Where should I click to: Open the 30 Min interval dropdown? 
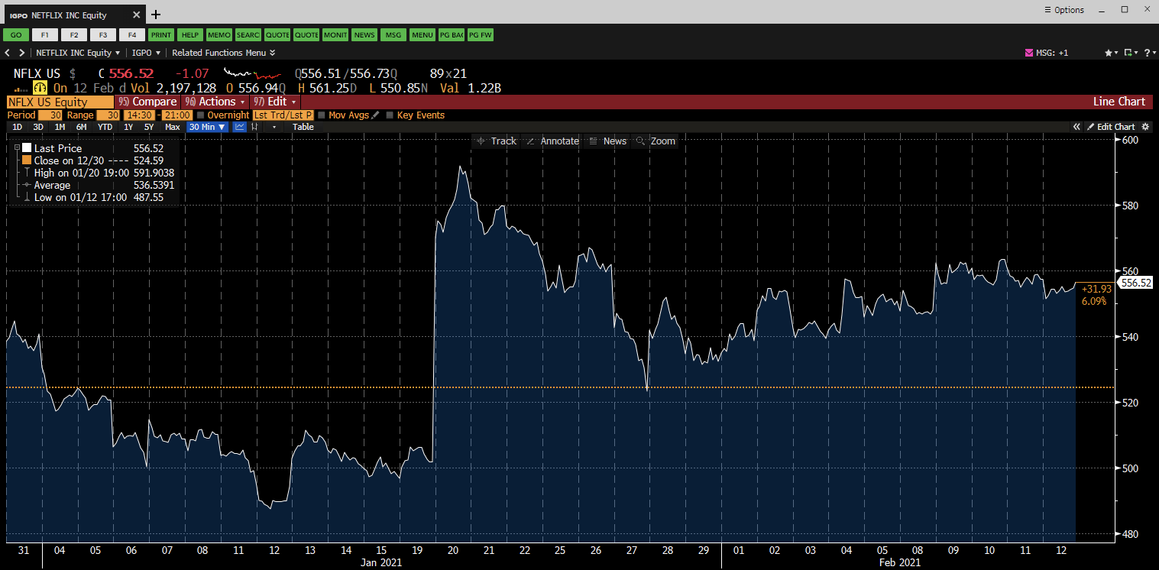[208, 127]
